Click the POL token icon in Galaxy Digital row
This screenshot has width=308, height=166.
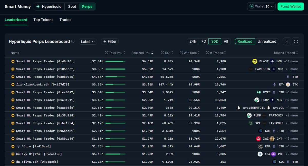[274, 154]
